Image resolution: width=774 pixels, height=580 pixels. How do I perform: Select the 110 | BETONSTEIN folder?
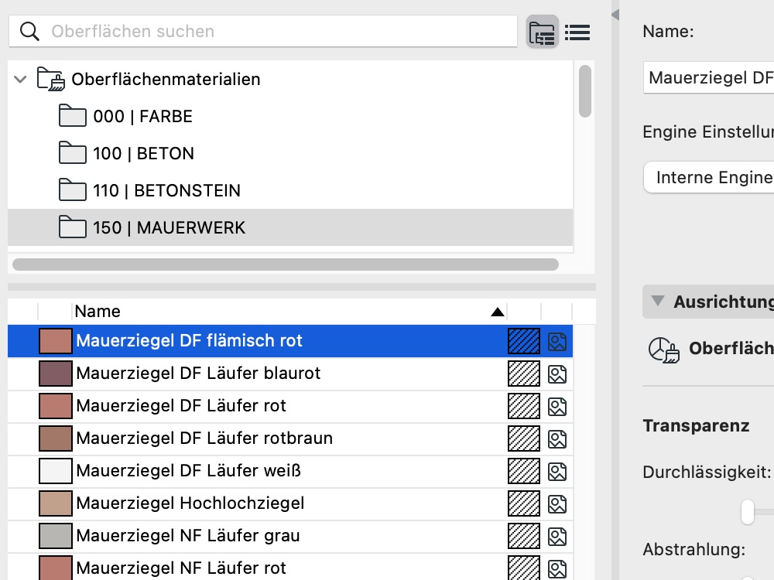pyautogui.click(x=166, y=191)
